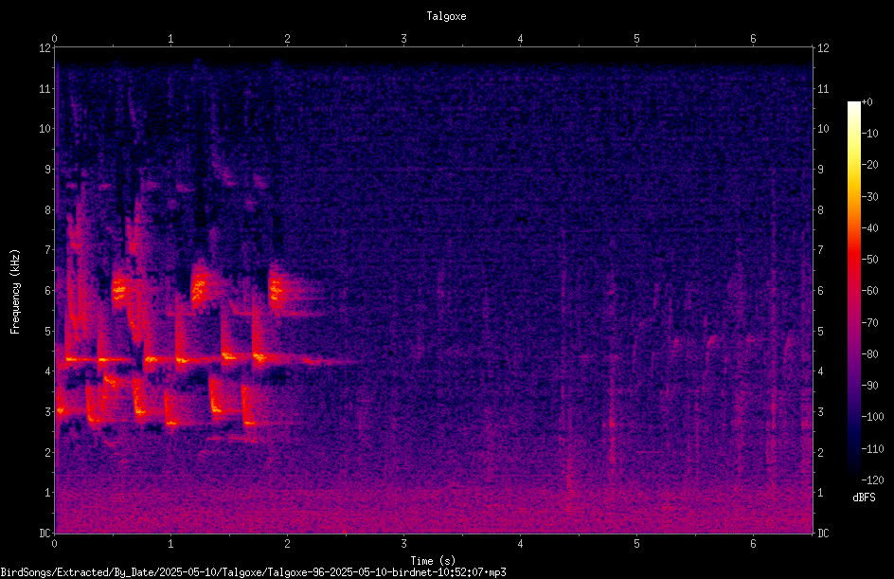Click the file path text at bottom
The image size is (894, 579).
point(253,572)
